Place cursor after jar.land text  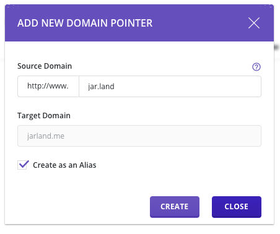pyautogui.click(x=115, y=87)
